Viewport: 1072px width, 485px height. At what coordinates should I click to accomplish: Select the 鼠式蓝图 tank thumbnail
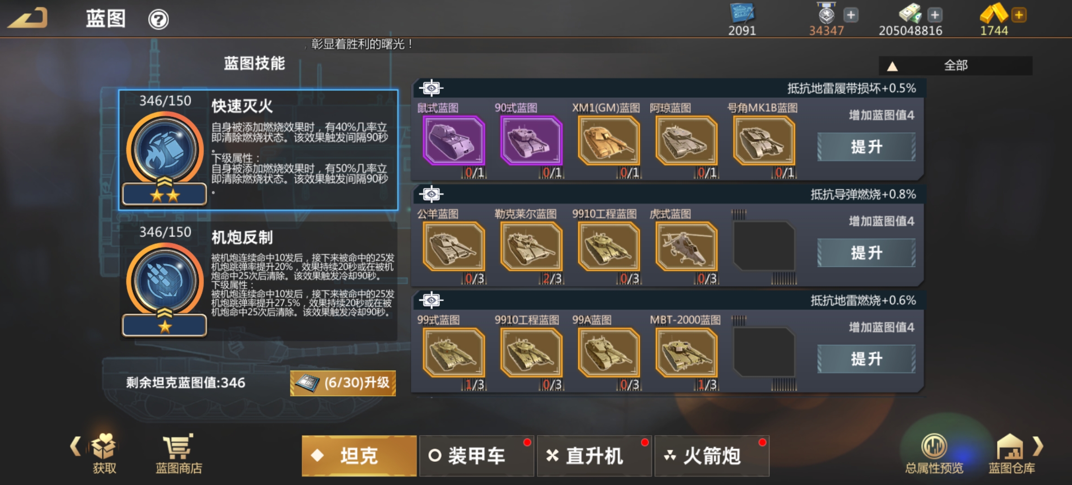click(454, 141)
